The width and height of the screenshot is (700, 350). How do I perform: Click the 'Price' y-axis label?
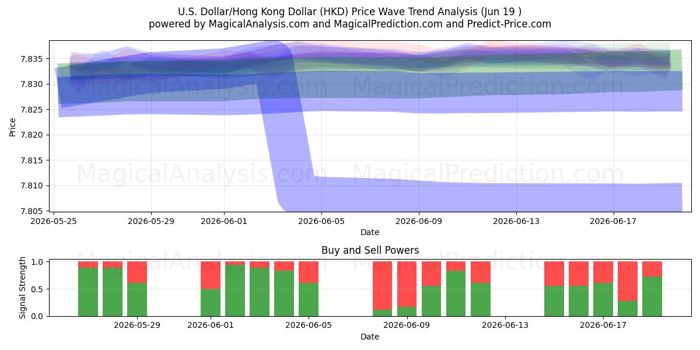pyautogui.click(x=13, y=126)
